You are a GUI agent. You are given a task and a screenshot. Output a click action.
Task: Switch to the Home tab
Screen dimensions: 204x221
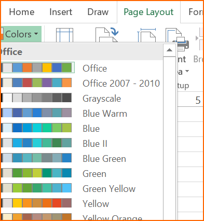[x=22, y=12]
